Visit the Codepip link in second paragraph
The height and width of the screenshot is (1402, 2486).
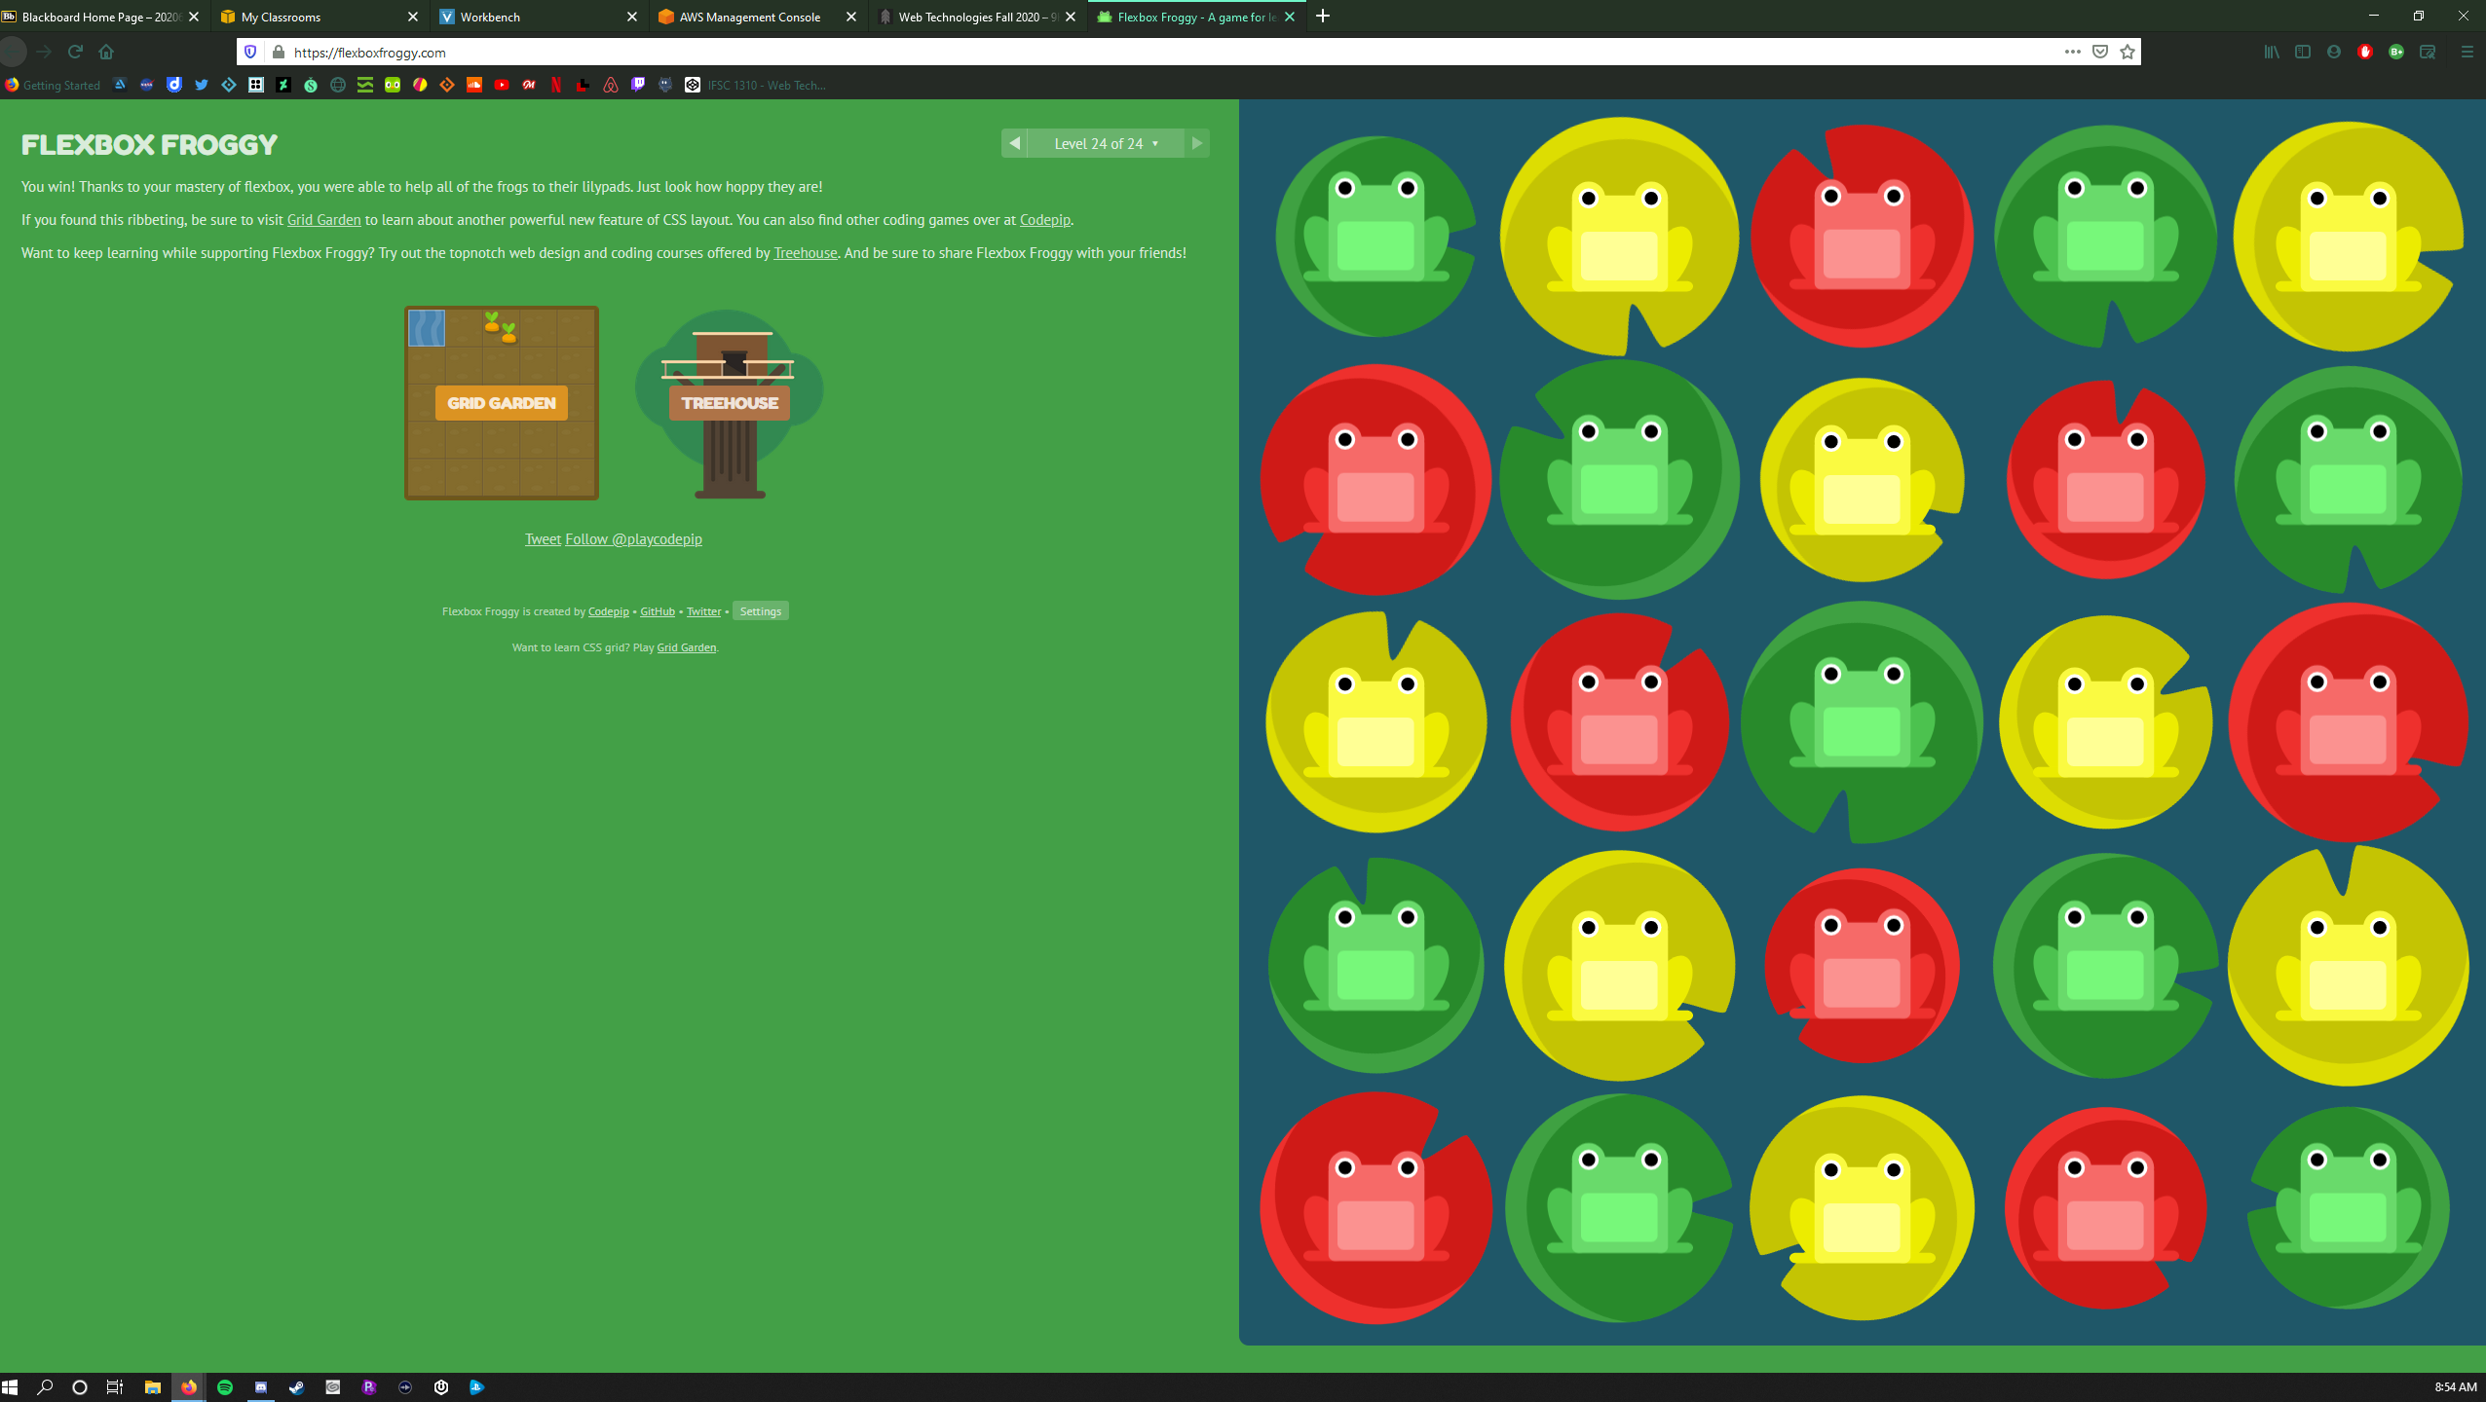tap(1044, 220)
